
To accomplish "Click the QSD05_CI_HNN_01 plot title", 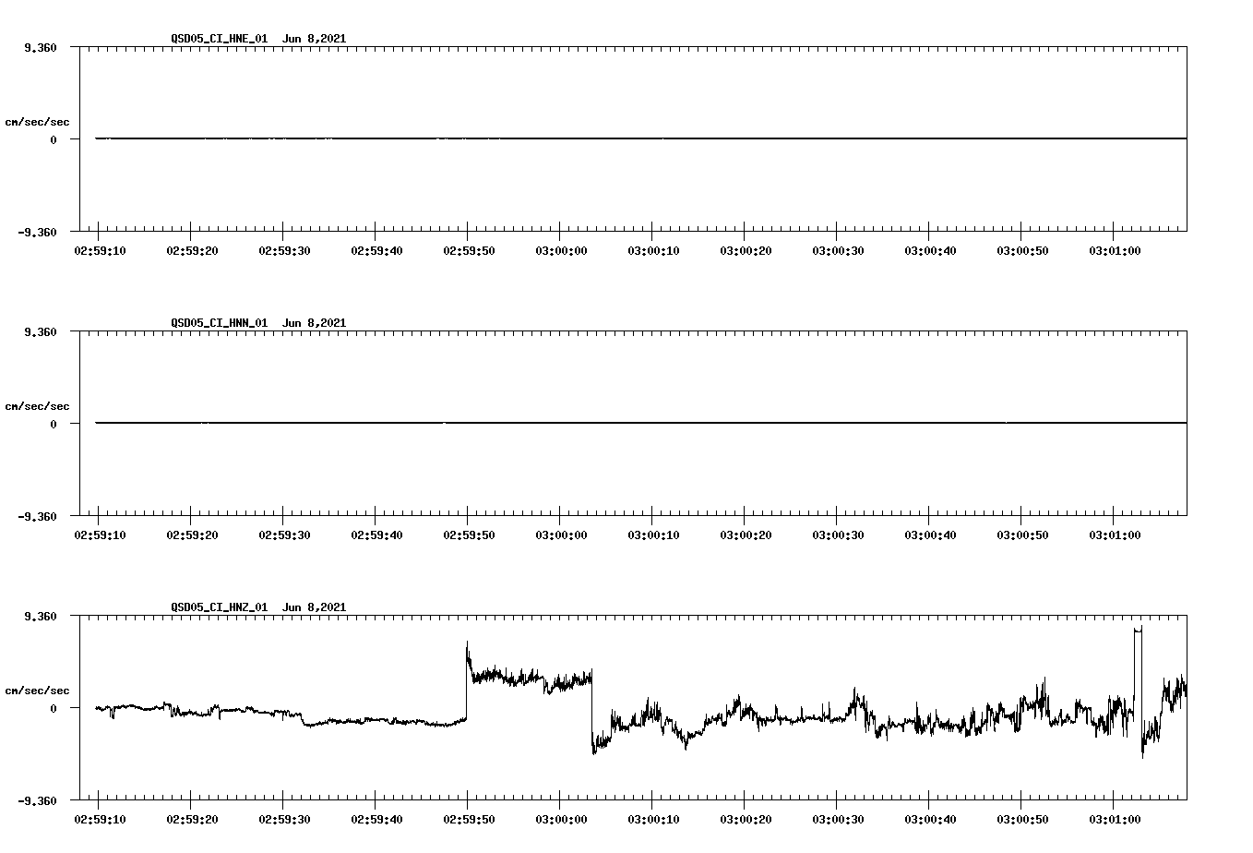I will [258, 322].
